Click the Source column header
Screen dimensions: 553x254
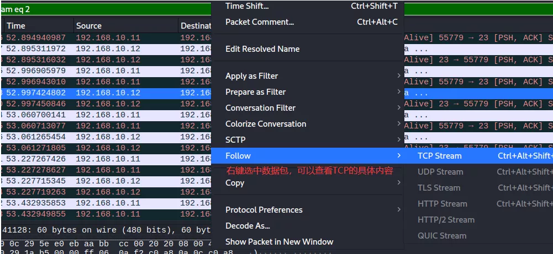[89, 26]
